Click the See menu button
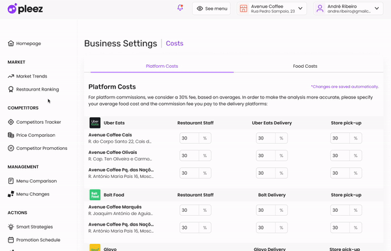The image size is (391, 251). click(211, 8)
